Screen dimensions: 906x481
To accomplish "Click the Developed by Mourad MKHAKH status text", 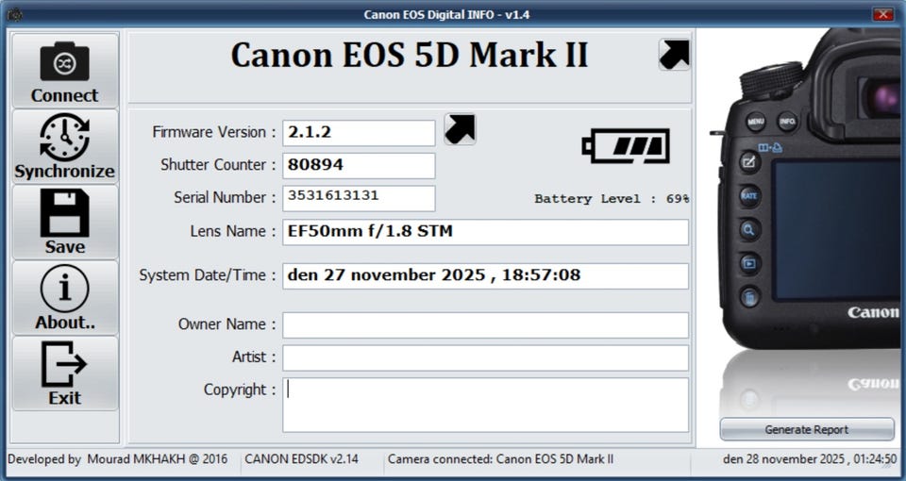I will point(117,459).
